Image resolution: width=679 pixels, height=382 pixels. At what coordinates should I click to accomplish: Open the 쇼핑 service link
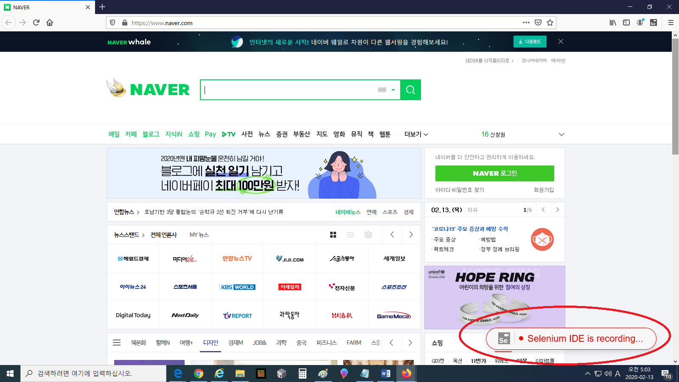click(x=194, y=134)
